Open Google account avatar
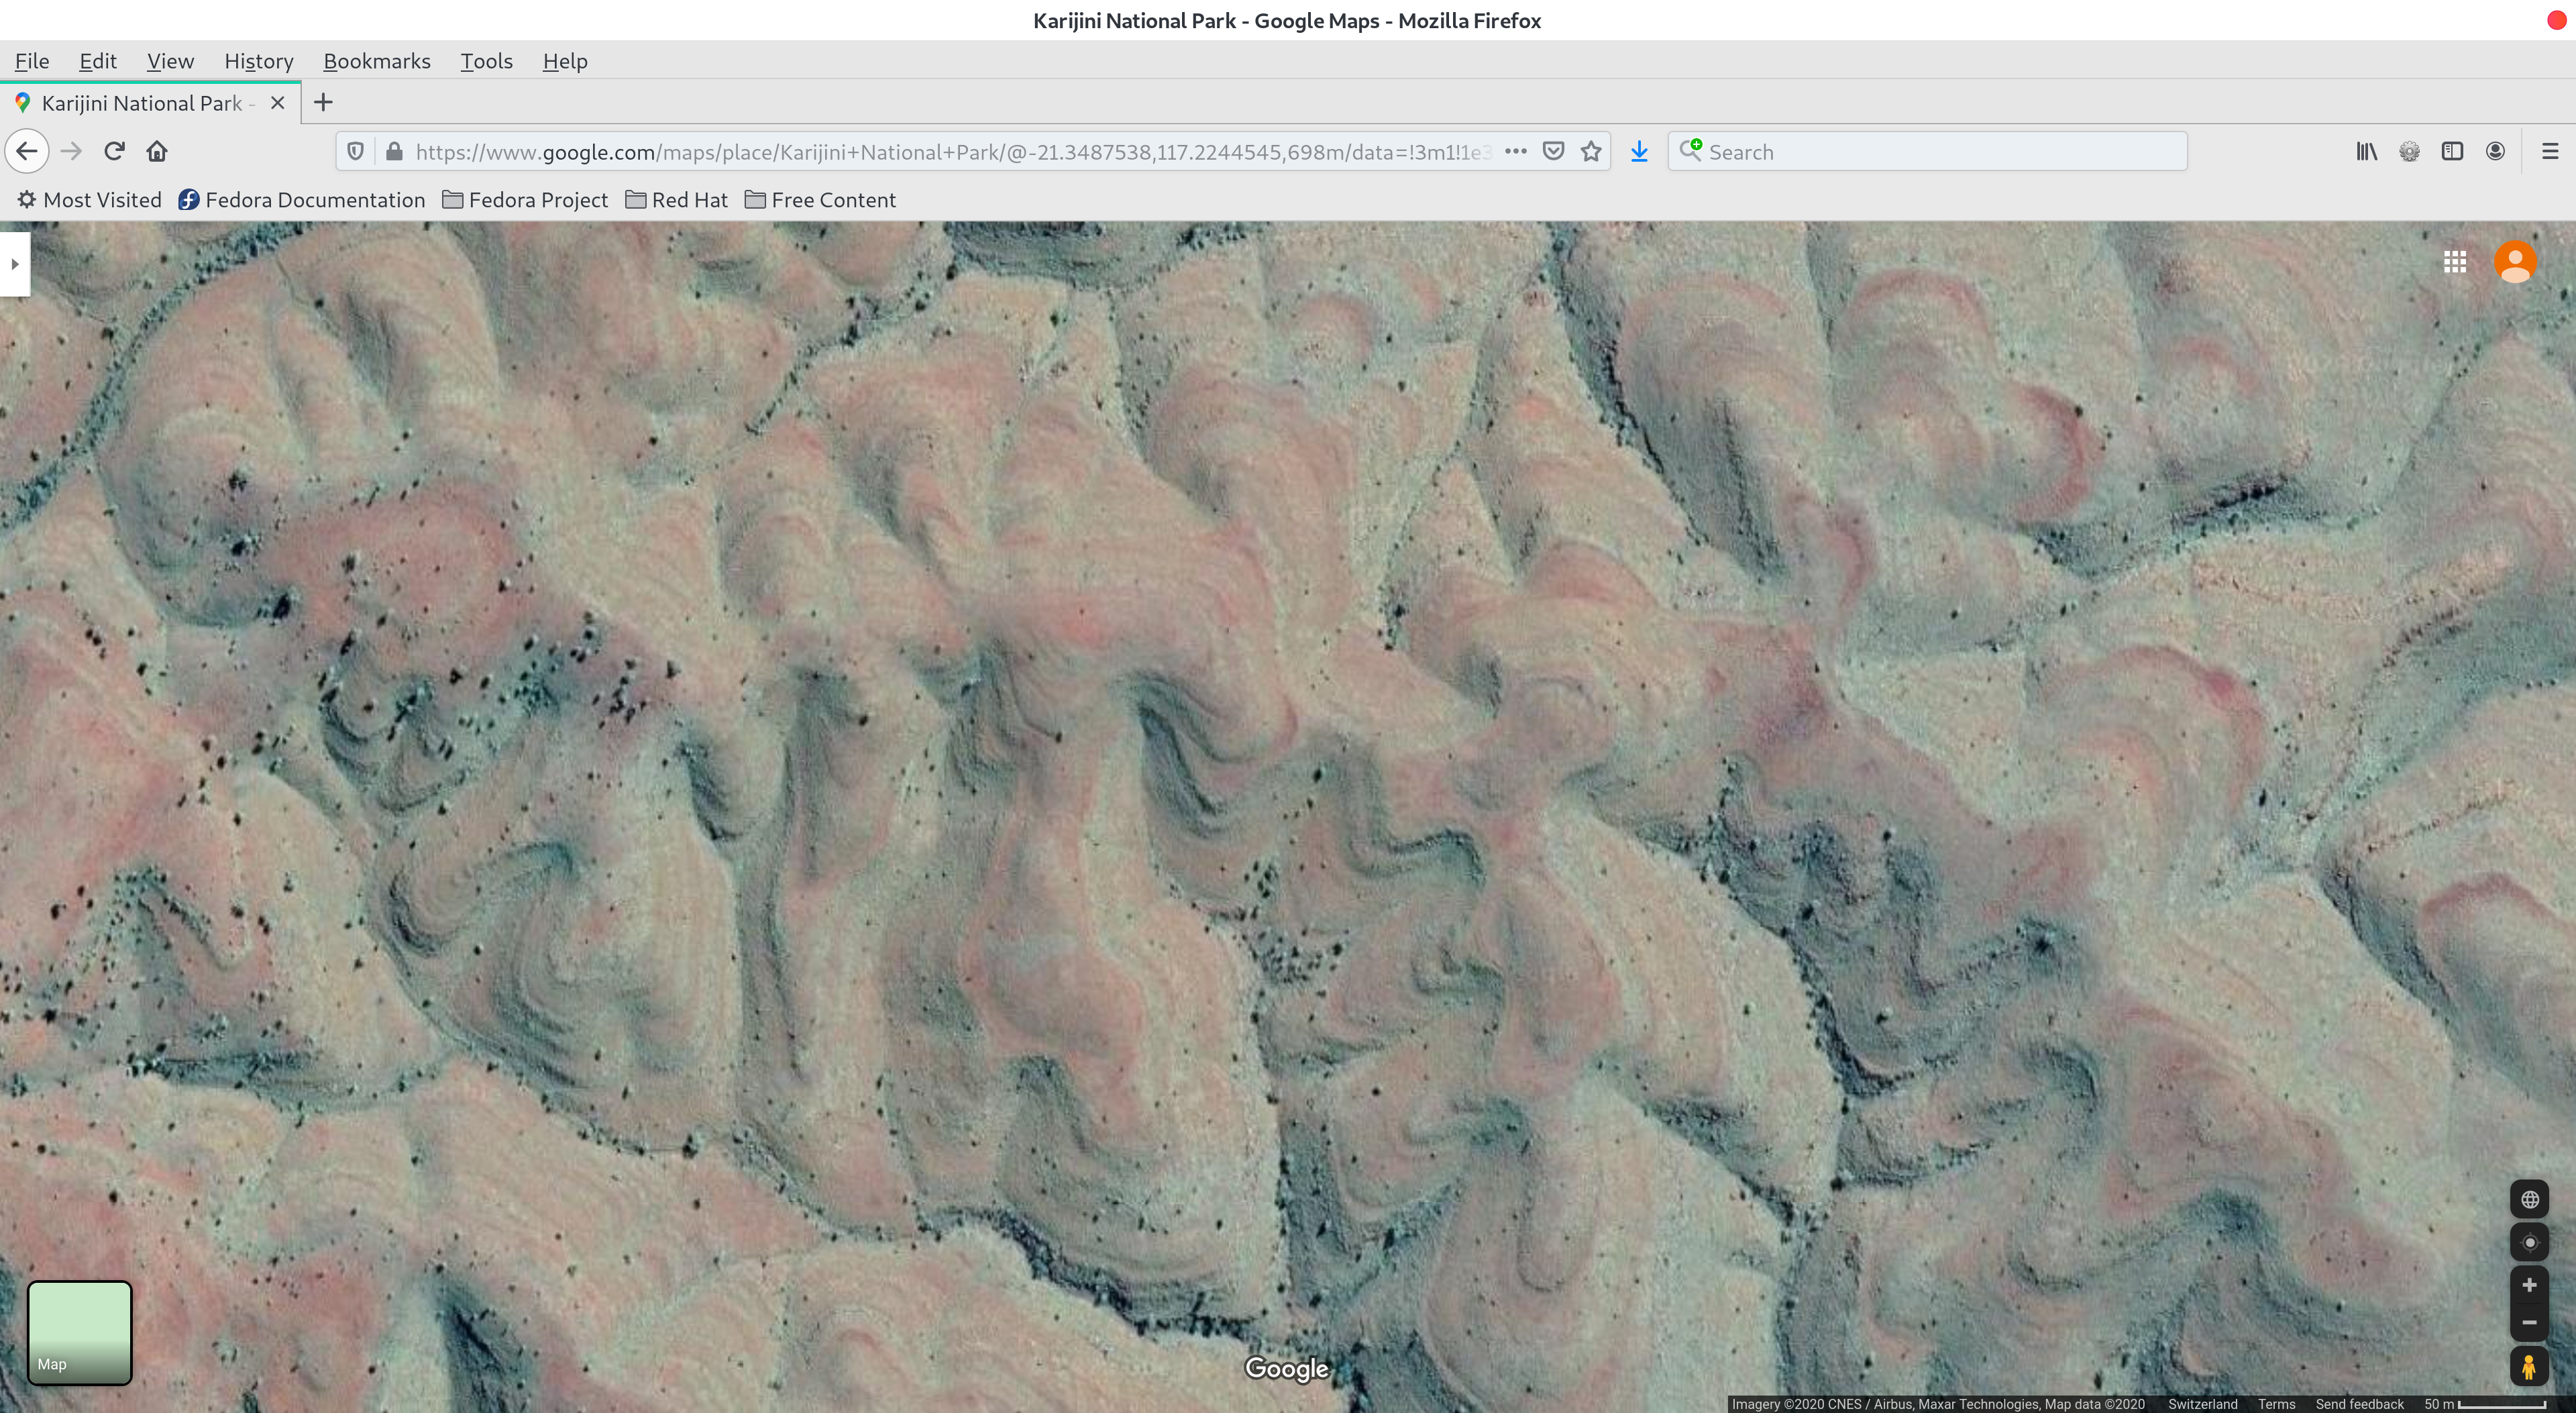 coord(2515,262)
